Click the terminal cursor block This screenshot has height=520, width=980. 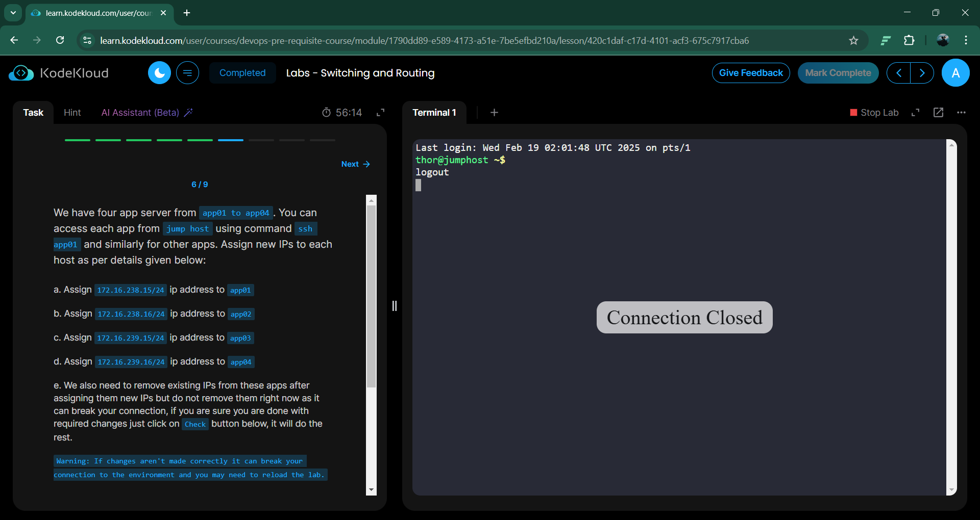click(419, 185)
